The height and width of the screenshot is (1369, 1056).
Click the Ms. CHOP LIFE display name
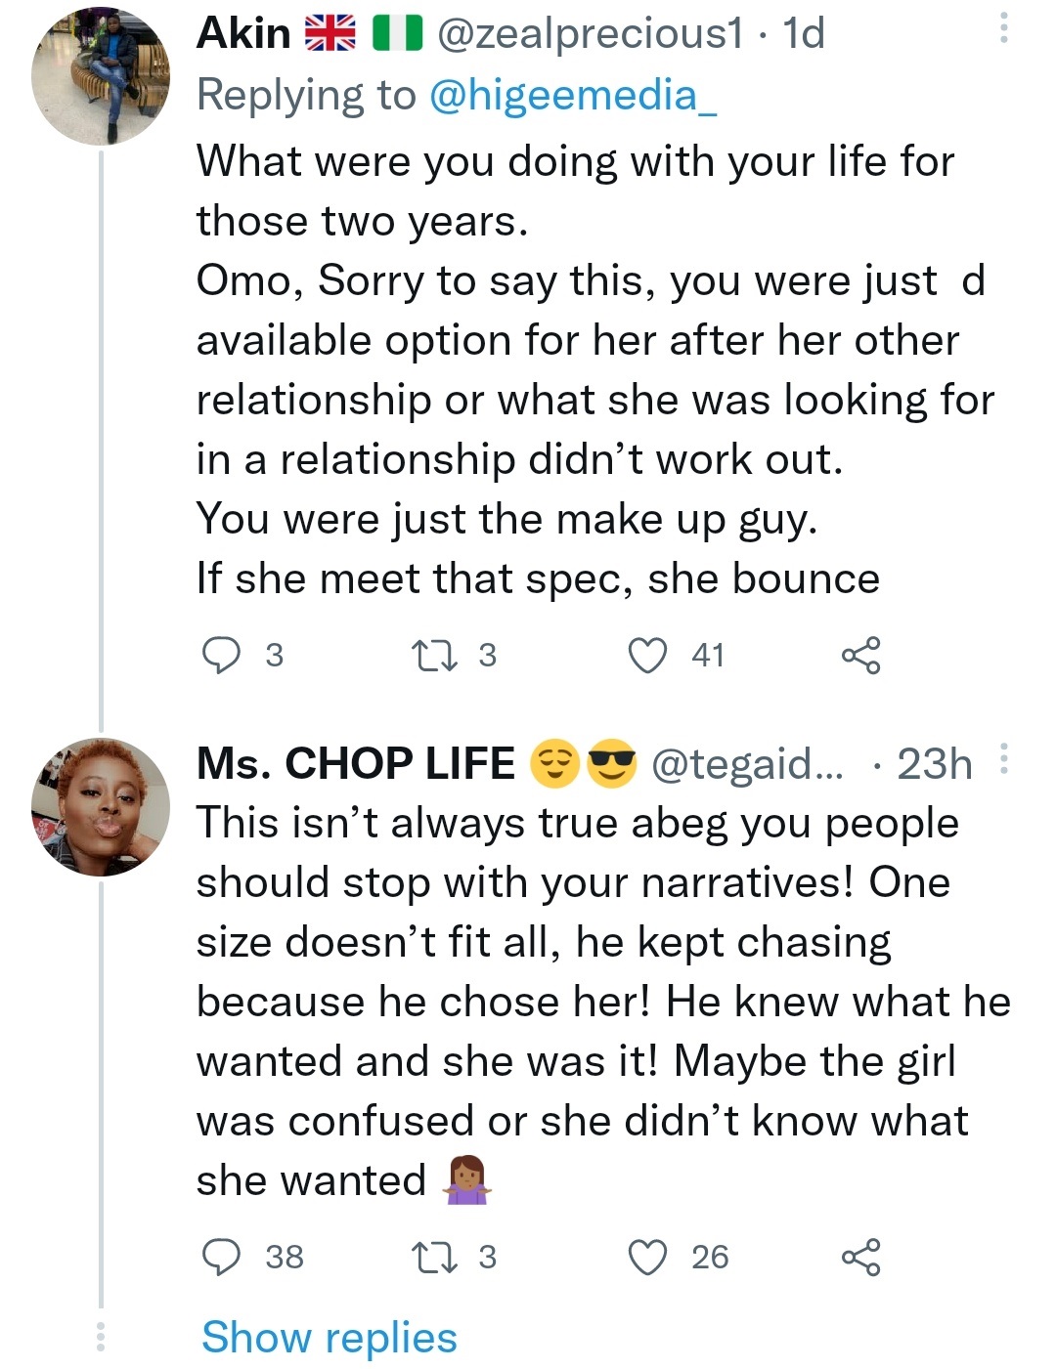[355, 763]
